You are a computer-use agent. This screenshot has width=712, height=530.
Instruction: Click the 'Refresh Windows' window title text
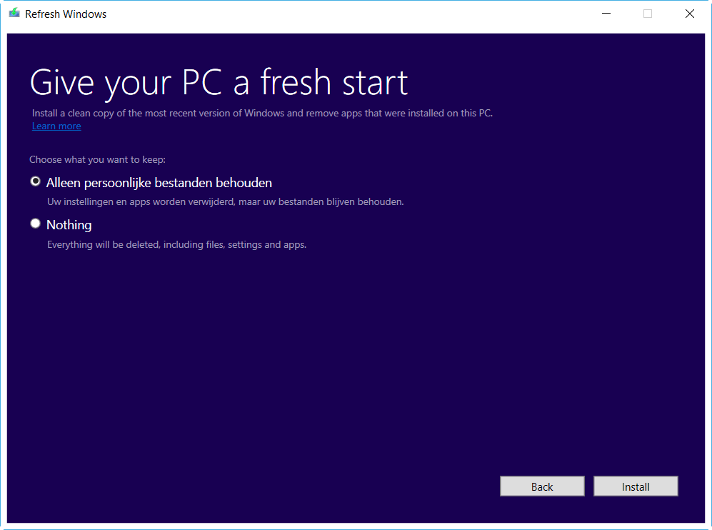point(66,14)
